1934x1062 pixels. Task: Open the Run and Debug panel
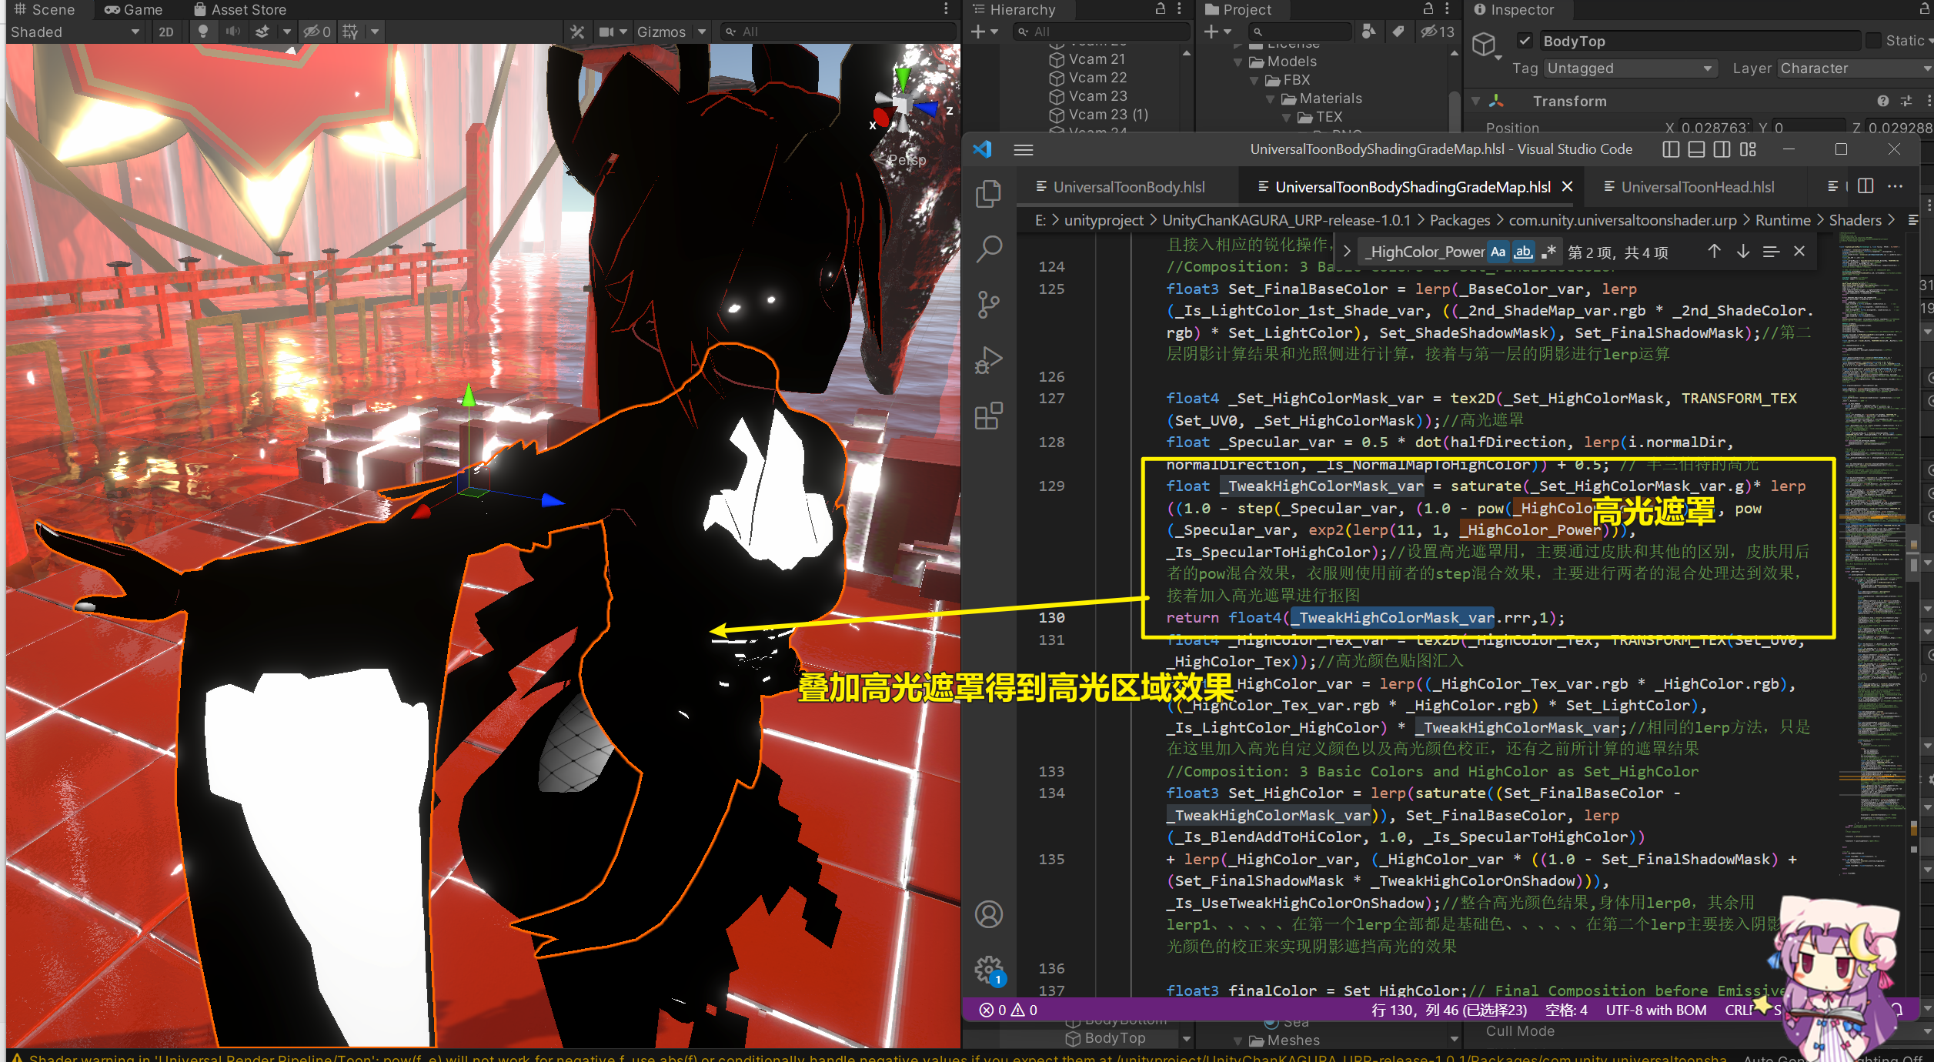click(x=989, y=359)
